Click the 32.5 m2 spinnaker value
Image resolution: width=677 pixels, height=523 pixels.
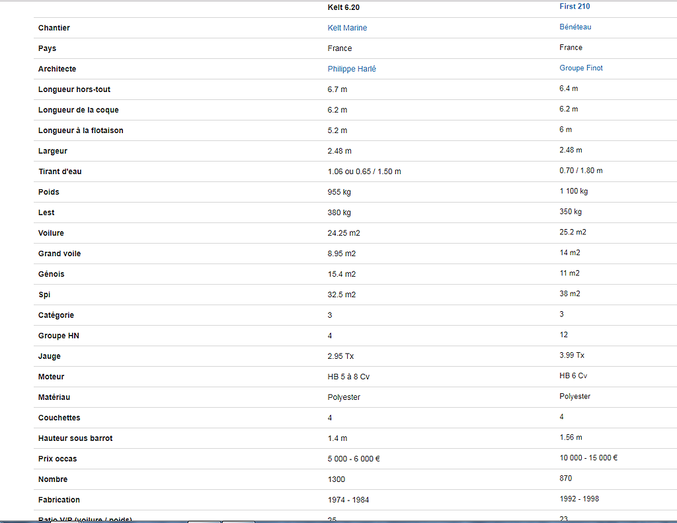342,295
